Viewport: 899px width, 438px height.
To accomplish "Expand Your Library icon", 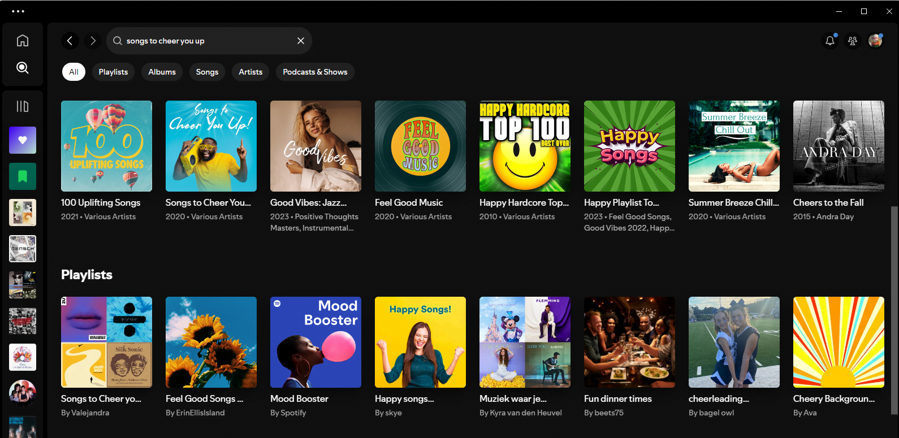I will pyautogui.click(x=23, y=106).
